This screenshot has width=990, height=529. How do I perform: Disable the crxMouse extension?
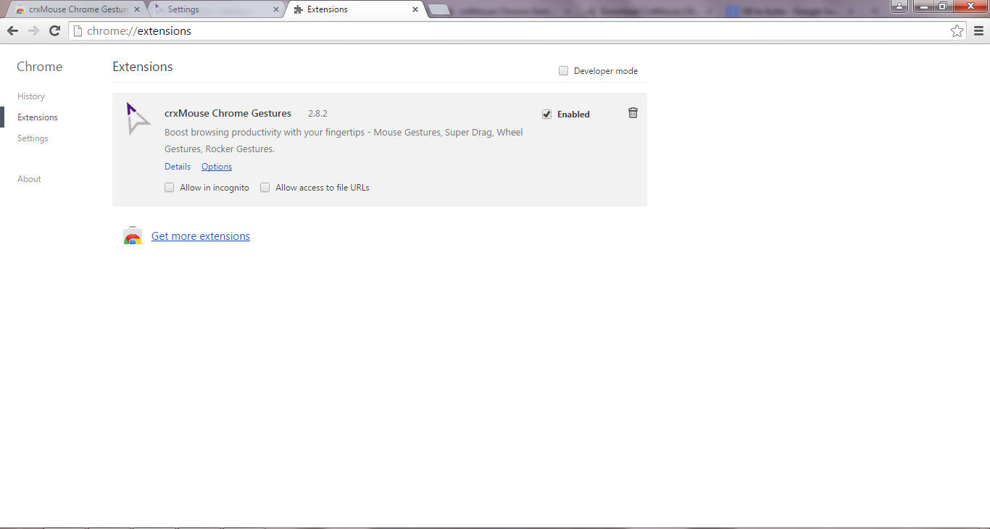coord(546,114)
